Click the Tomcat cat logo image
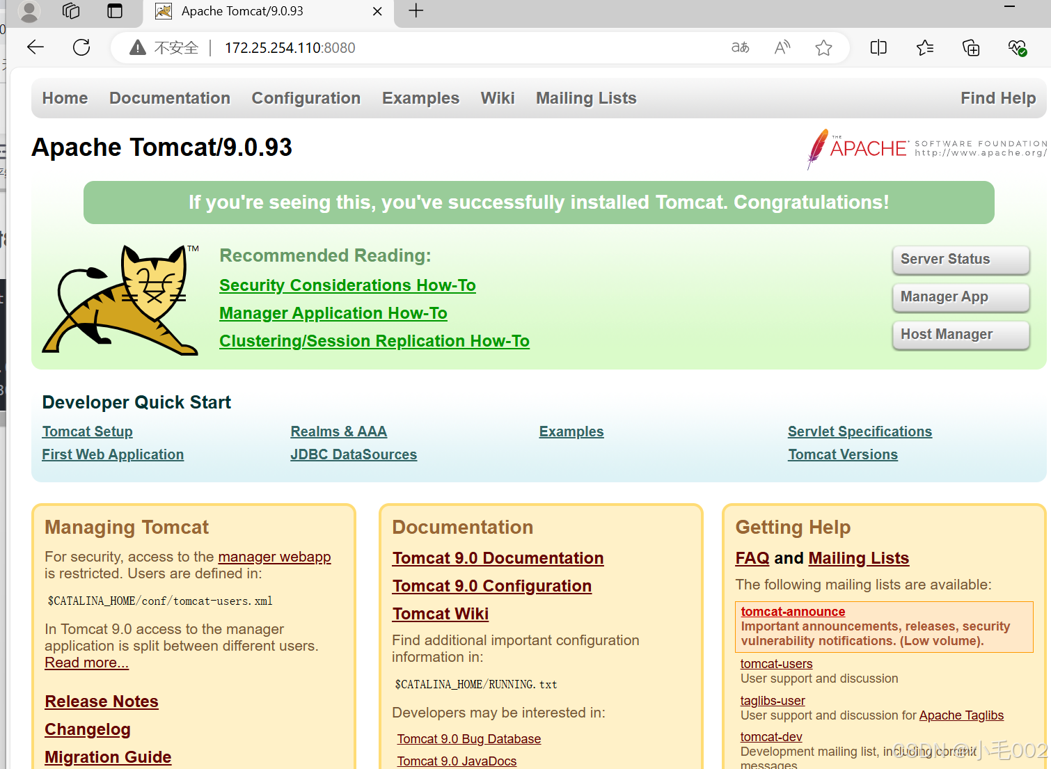The image size is (1051, 769). point(120,299)
